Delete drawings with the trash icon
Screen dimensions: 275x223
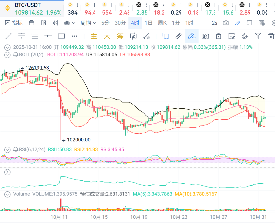(x=271, y=36)
